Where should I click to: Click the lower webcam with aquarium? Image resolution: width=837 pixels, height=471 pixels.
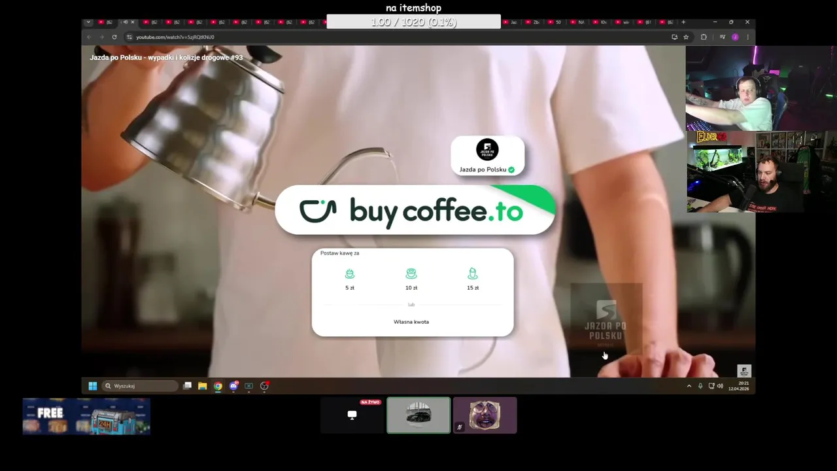pos(761,172)
